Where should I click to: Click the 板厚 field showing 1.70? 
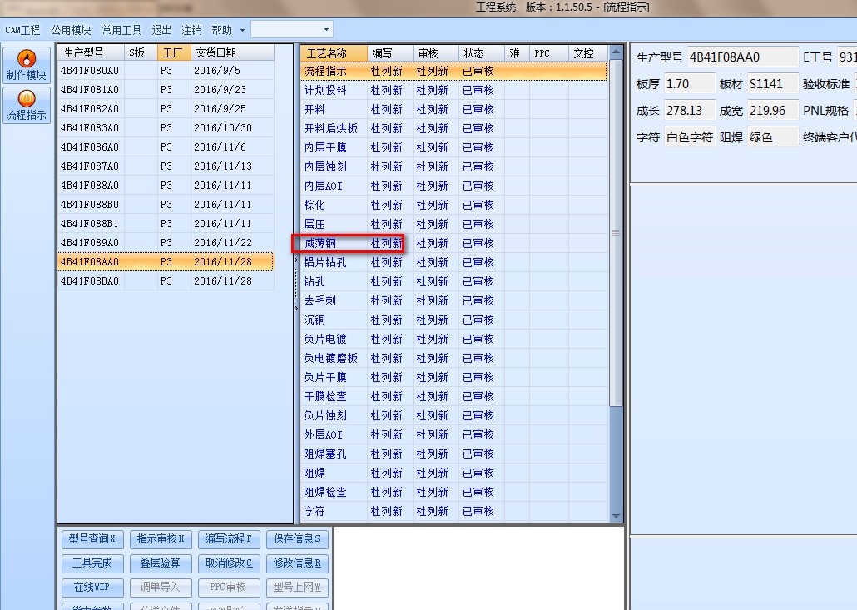coord(689,83)
